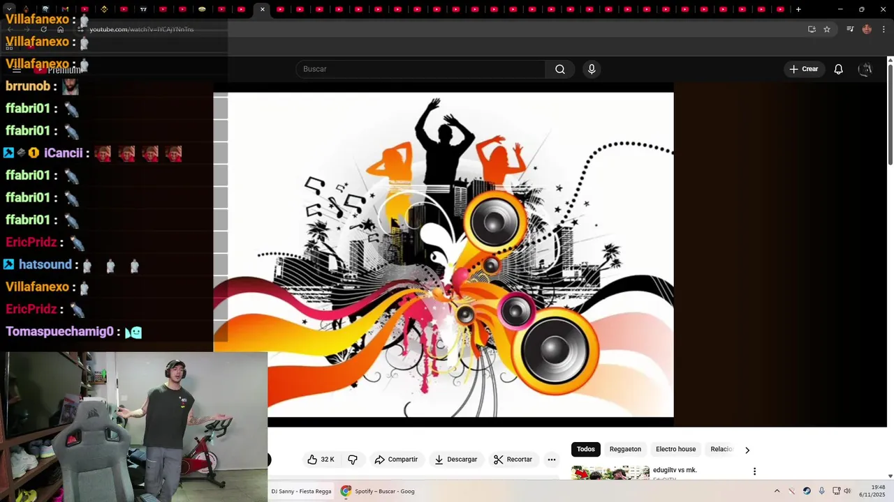Like the video showing 32 K

pos(321,459)
